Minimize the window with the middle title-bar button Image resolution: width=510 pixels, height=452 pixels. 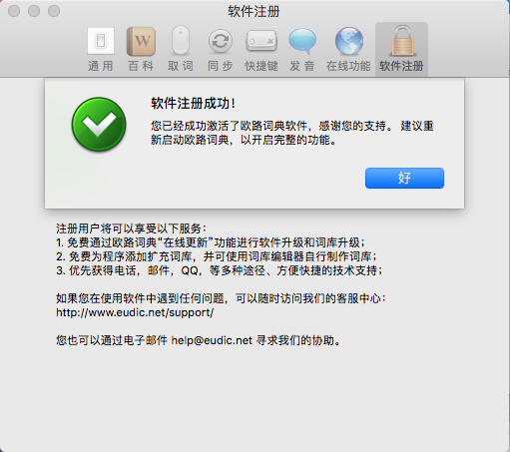click(34, 11)
